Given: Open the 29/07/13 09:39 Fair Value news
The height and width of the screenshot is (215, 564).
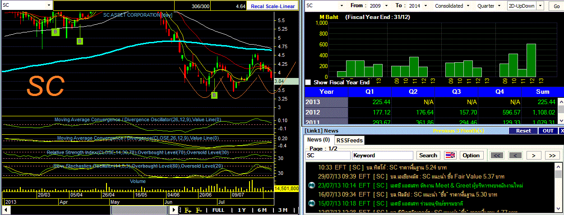Looking at the screenshot, I should (411, 176).
